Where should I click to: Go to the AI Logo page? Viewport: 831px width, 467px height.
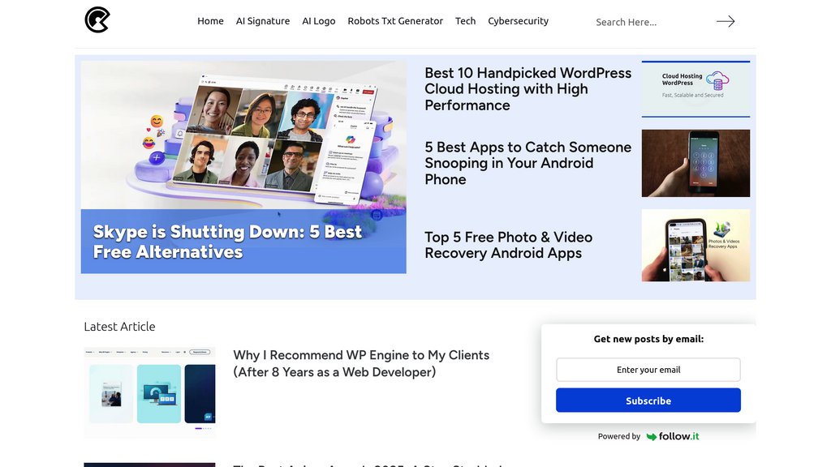tap(318, 20)
